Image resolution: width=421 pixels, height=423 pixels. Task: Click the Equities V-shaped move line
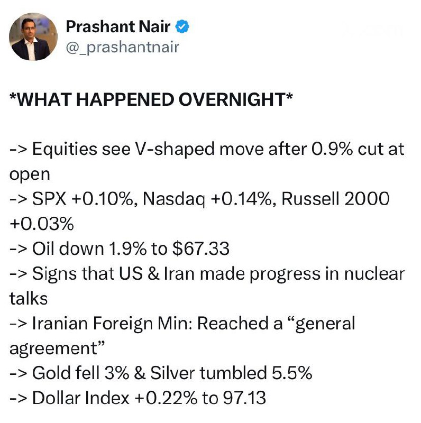click(x=159, y=149)
